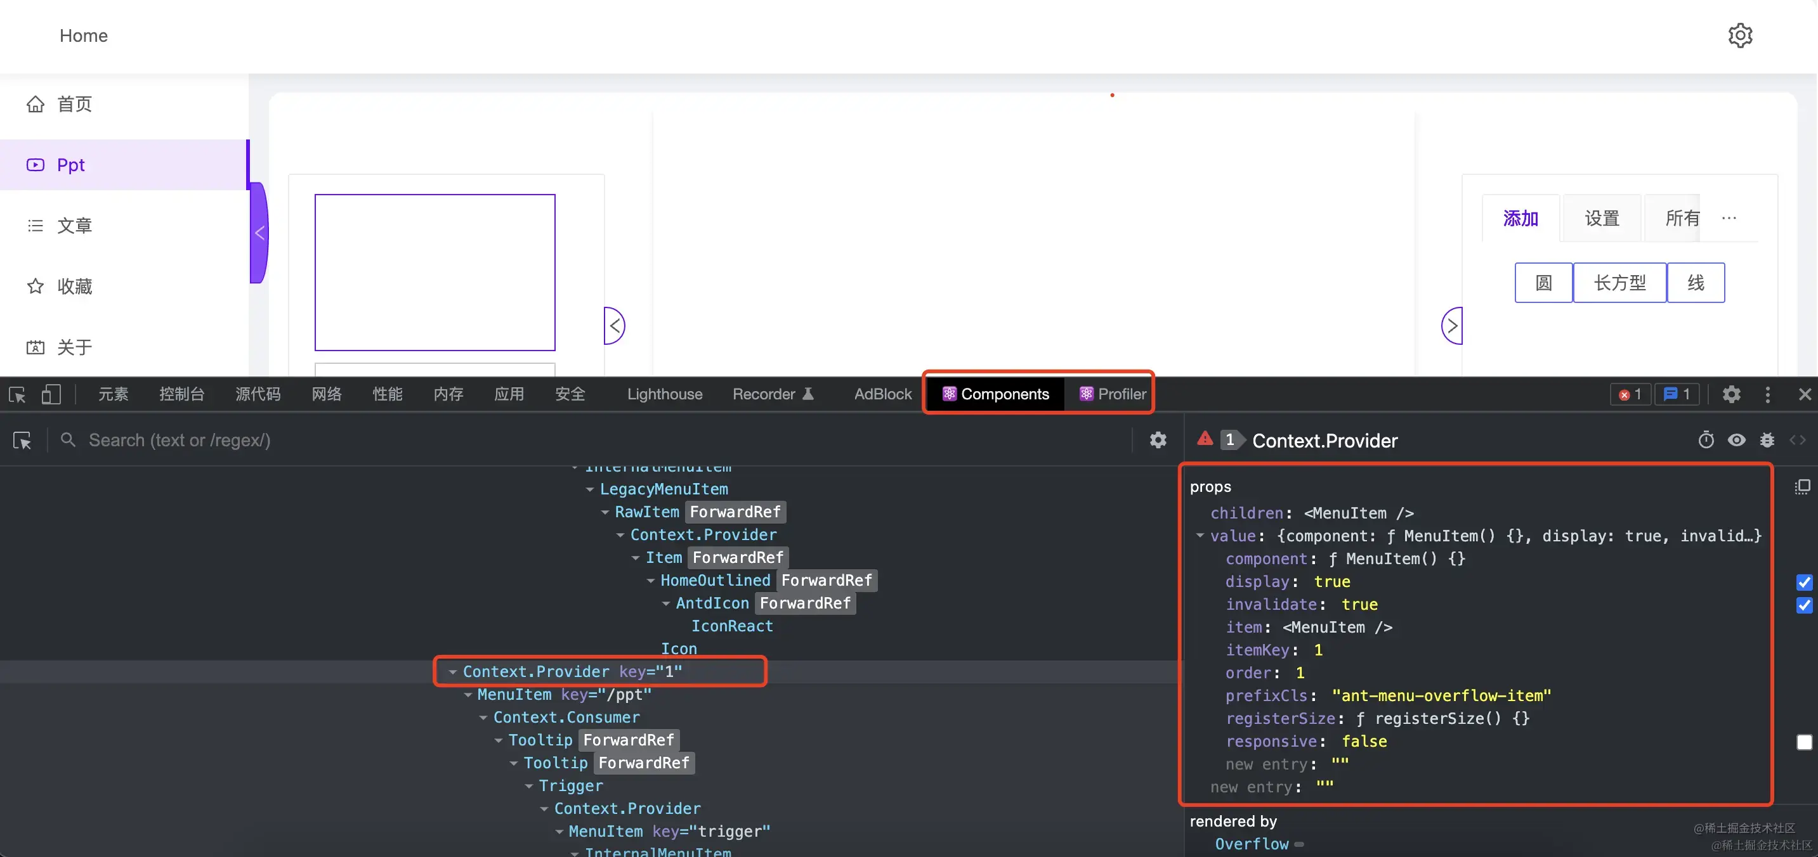Viewport: 1818px width, 857px height.
Task: Click the 长方型 shape button
Action: [1619, 283]
